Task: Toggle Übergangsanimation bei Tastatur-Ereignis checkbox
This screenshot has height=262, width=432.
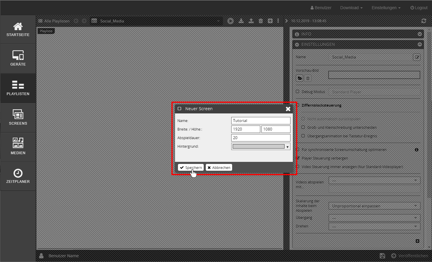Action: (303, 136)
